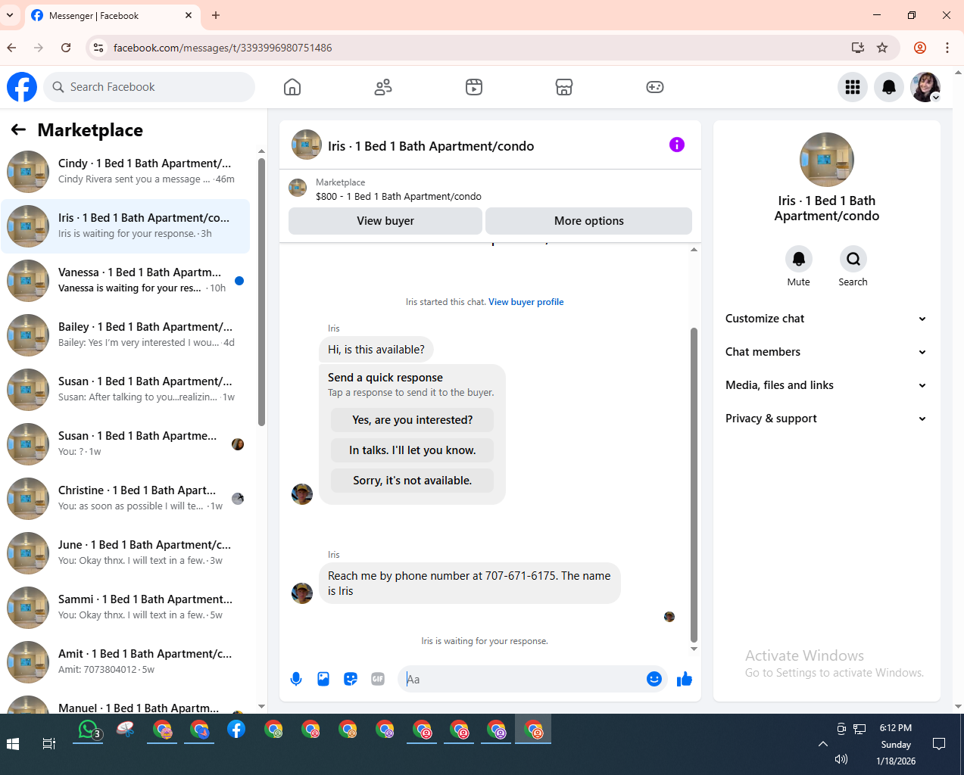Go back using Marketplace back arrow

pos(19,130)
